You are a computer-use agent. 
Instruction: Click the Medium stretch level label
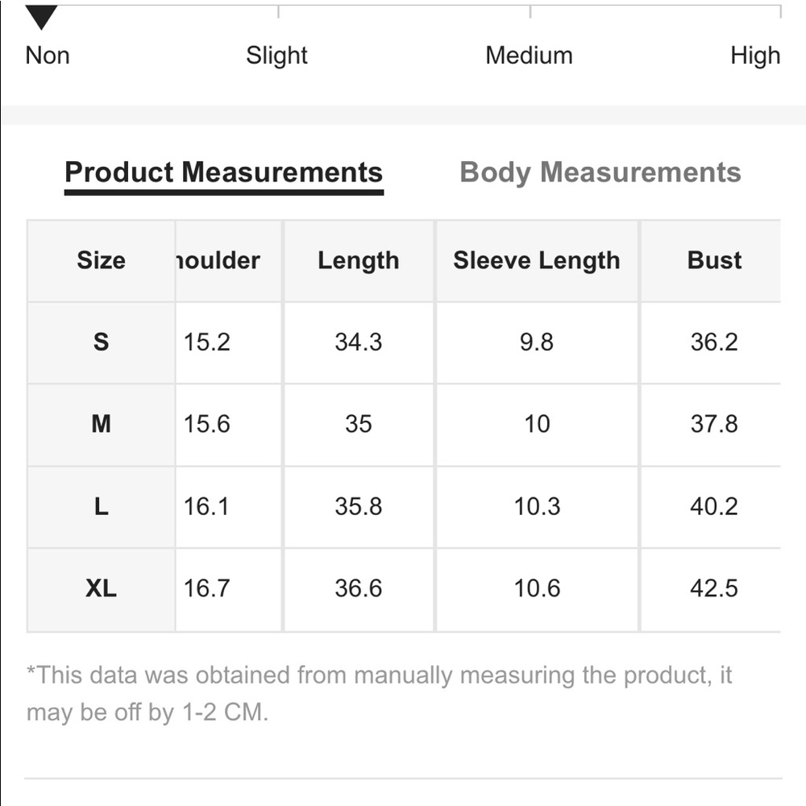point(529,56)
